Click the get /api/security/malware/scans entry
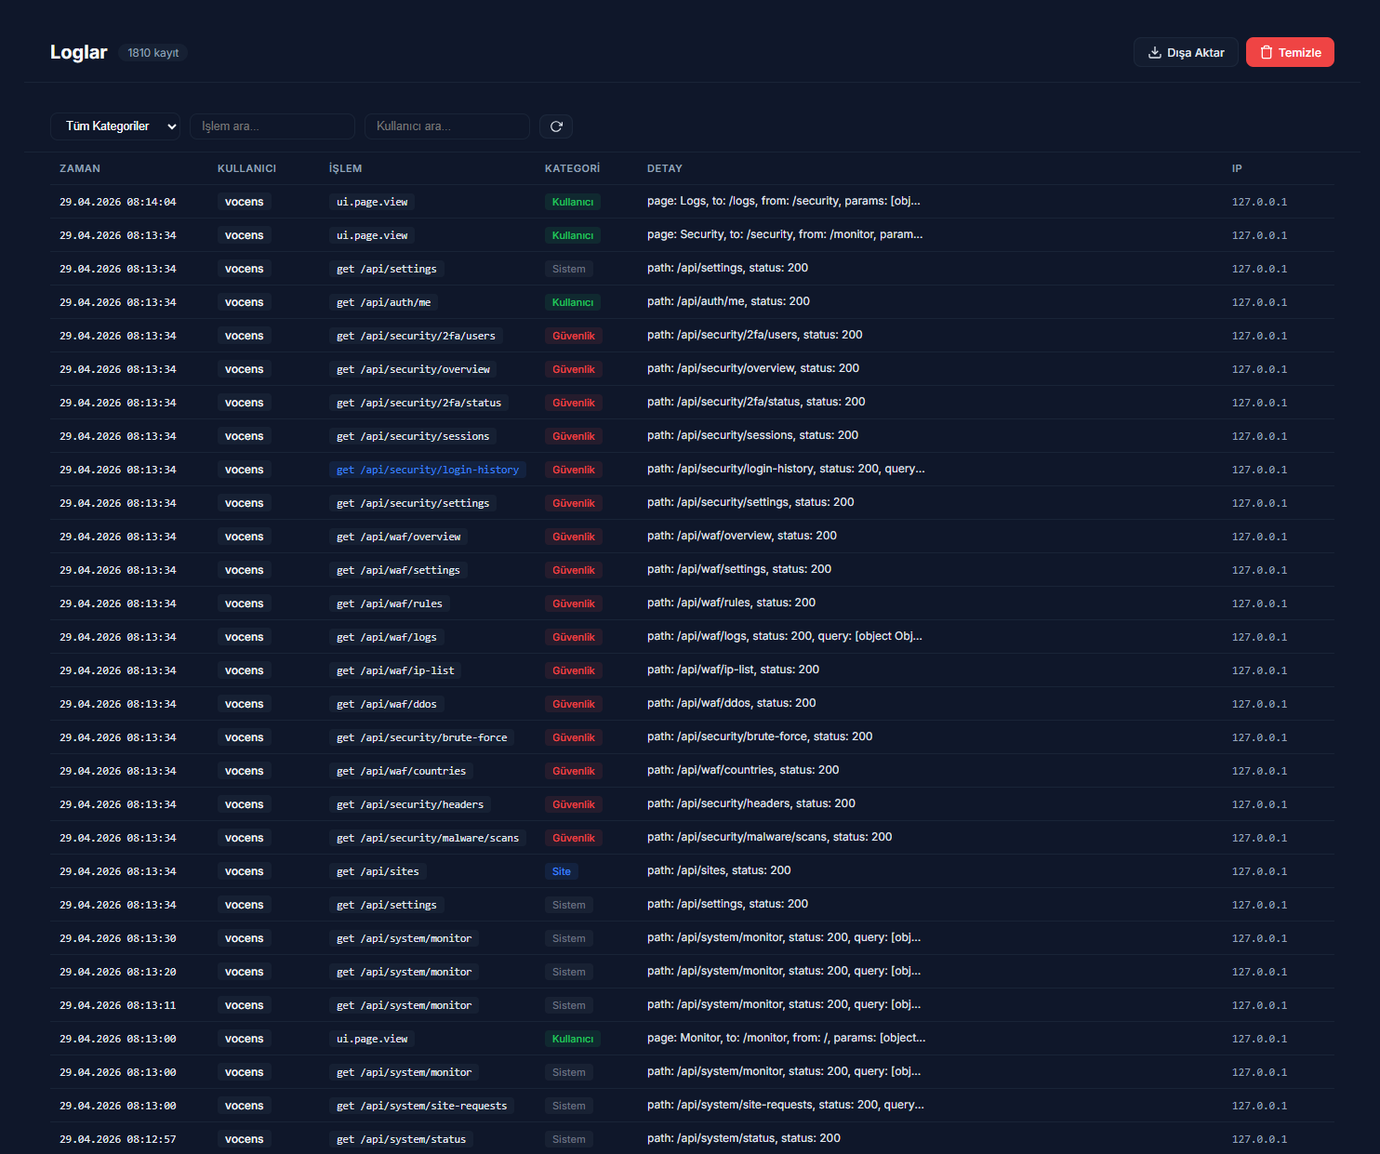 428,838
